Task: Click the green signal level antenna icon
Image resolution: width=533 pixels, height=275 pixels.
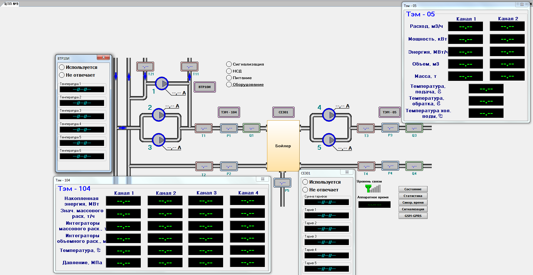Action: click(372, 189)
